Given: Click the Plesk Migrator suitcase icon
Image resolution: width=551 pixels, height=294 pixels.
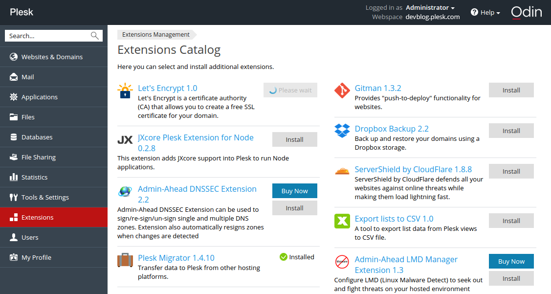Looking at the screenshot, I should 125,260.
